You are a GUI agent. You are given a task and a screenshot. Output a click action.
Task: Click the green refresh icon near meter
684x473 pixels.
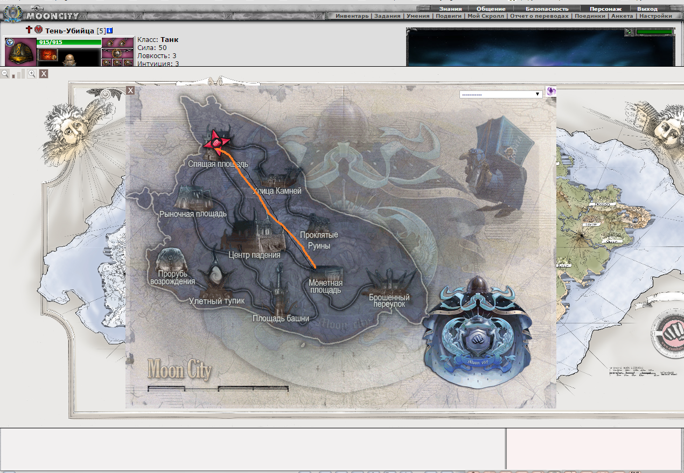629,32
